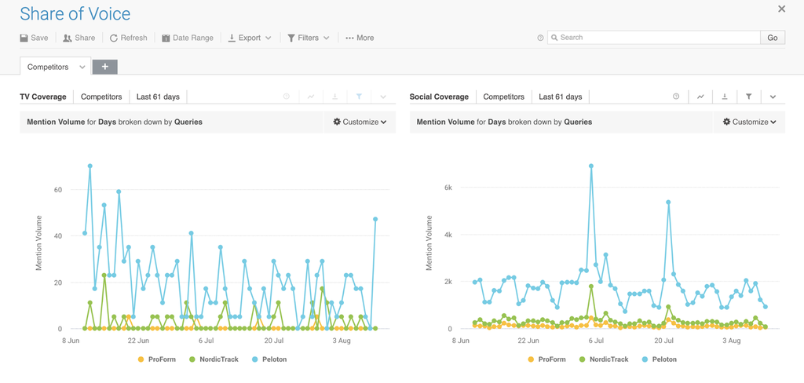Click the Save icon in the toolbar
The width and height of the screenshot is (804, 383).
(24, 38)
